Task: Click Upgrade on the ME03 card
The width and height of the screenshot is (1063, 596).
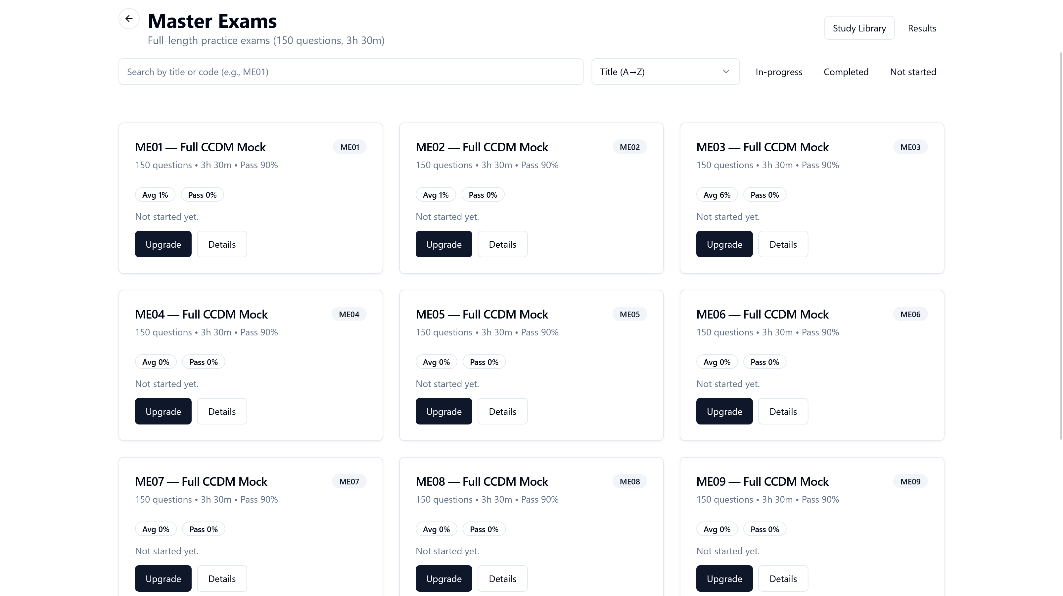Action: pyautogui.click(x=724, y=244)
